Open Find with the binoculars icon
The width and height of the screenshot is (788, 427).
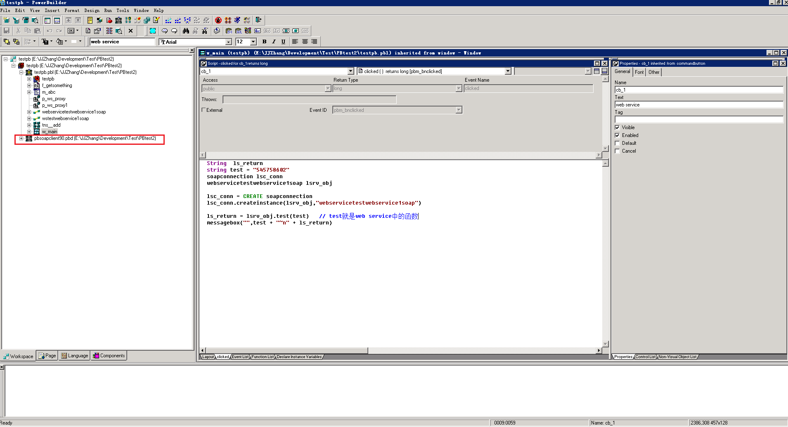pos(185,31)
